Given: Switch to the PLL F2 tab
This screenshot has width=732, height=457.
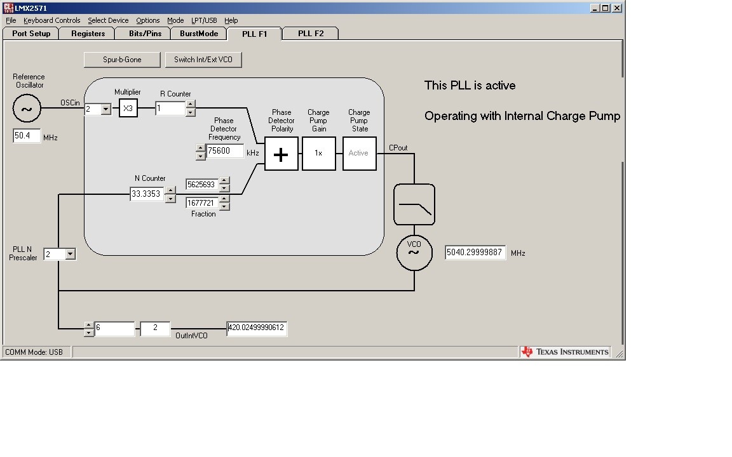Looking at the screenshot, I should pos(311,34).
